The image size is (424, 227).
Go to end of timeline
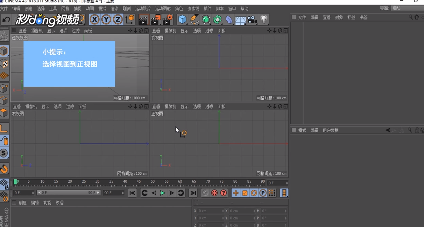(x=193, y=193)
